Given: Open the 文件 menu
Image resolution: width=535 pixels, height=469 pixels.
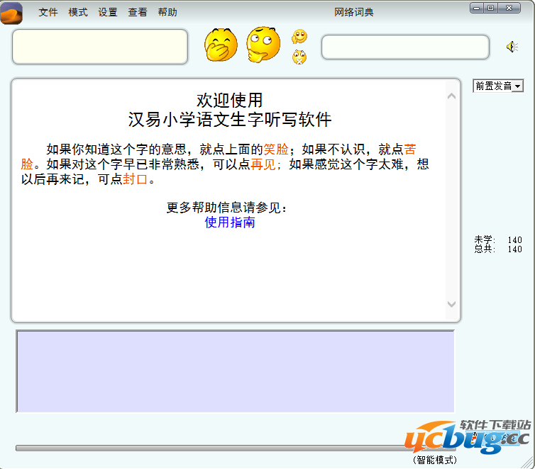Looking at the screenshot, I should pyautogui.click(x=48, y=12).
